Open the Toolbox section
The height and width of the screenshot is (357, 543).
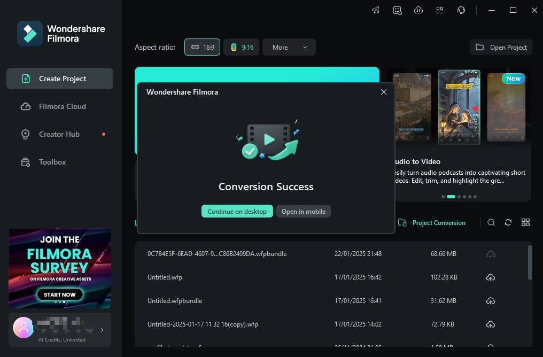pos(60,162)
